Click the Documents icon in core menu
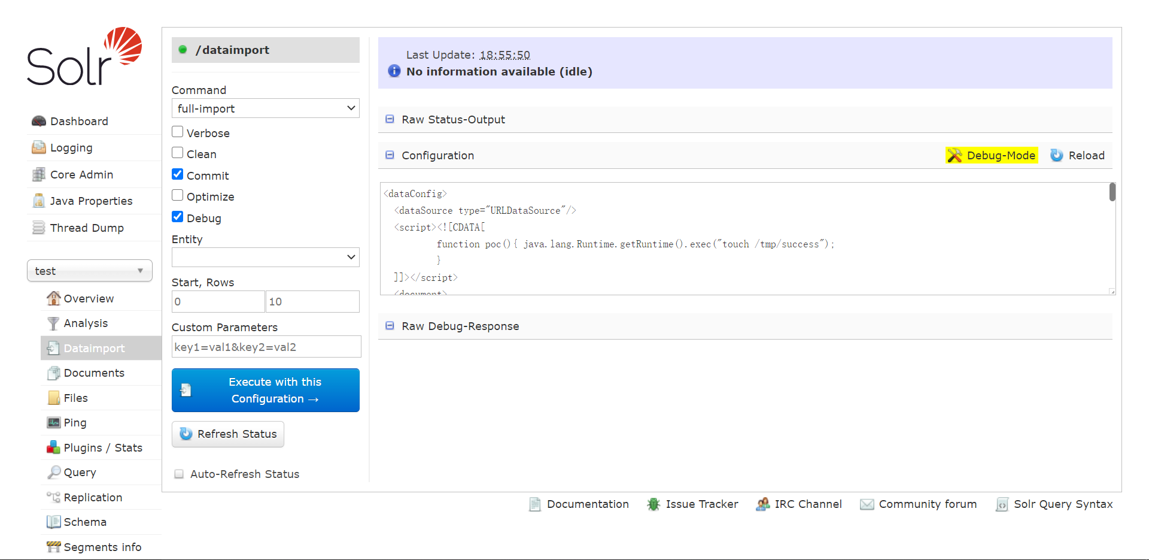This screenshot has width=1149, height=560. 54,373
